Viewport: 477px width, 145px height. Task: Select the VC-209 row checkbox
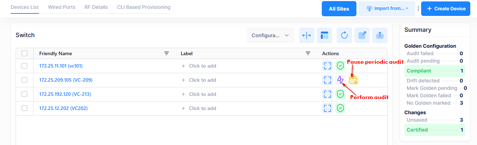coord(24,80)
